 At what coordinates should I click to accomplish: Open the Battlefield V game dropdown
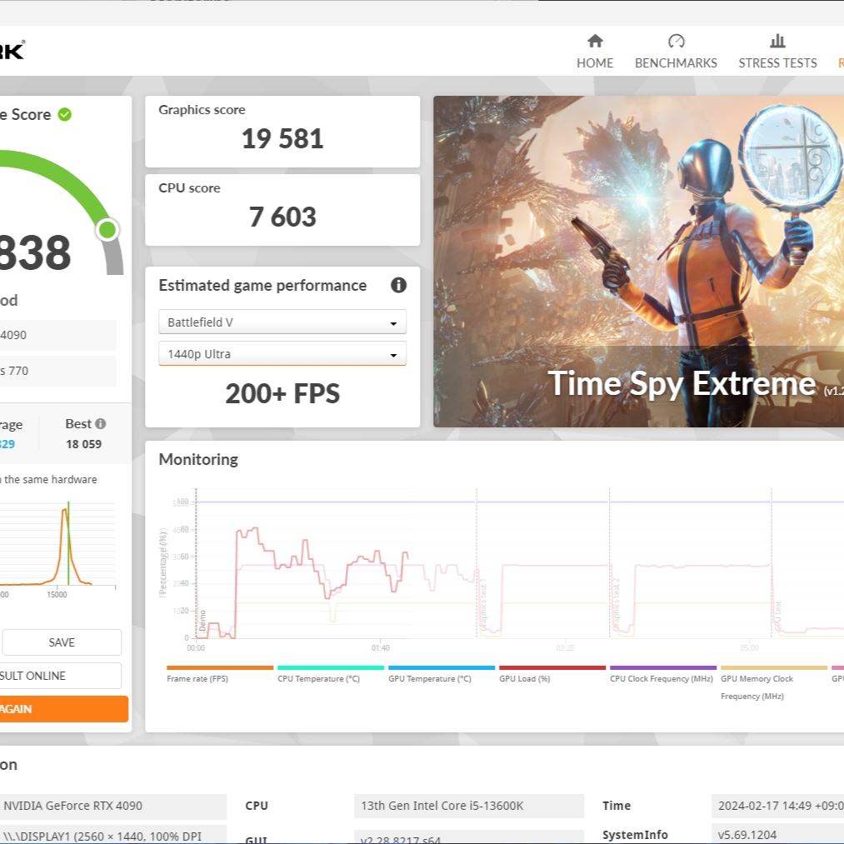tap(282, 322)
